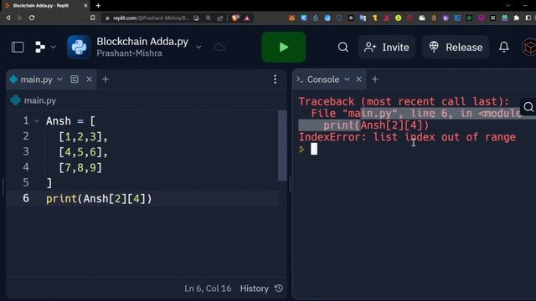Run the code with the green play button
536x301 pixels.
pyautogui.click(x=283, y=47)
